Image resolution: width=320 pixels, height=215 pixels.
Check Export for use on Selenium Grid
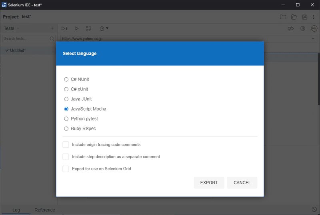tap(66, 169)
